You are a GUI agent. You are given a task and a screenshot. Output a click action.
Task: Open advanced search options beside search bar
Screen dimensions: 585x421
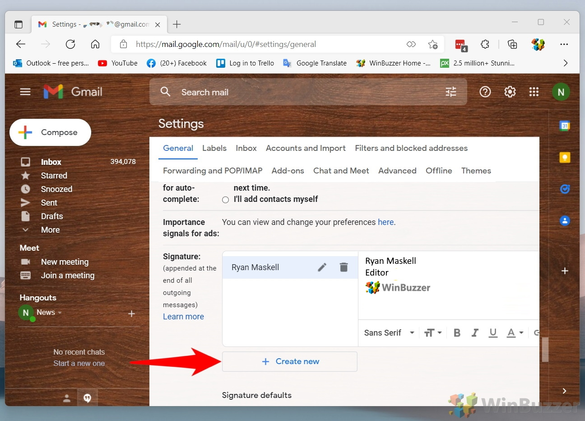point(450,92)
